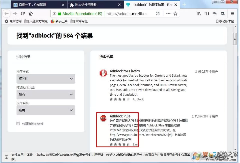The width and height of the screenshot is (240, 163).
Task: Click the red ABP Adblock Plus icon
Action: coord(103,118)
